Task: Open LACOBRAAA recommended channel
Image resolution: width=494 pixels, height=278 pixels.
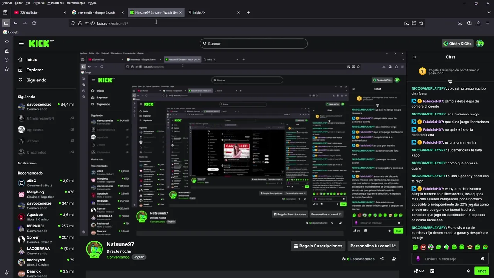Action: point(46,251)
